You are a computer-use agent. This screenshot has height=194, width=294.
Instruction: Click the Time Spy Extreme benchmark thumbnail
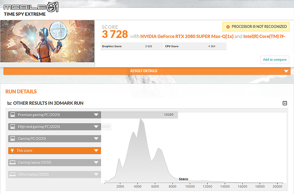point(47,41)
